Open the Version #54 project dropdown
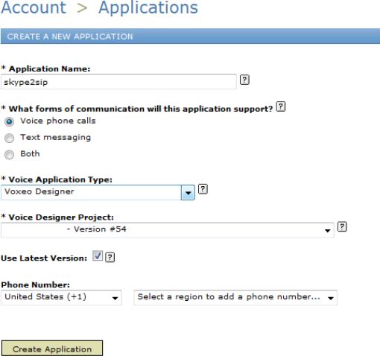The width and height of the screenshot is (380, 356). (x=168, y=230)
